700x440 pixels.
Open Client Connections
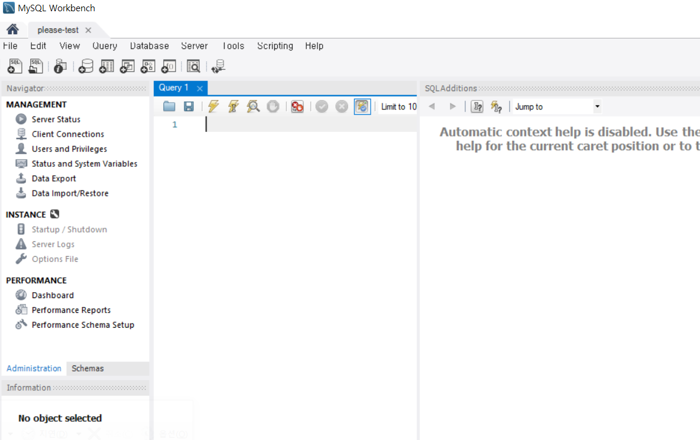[x=68, y=134]
